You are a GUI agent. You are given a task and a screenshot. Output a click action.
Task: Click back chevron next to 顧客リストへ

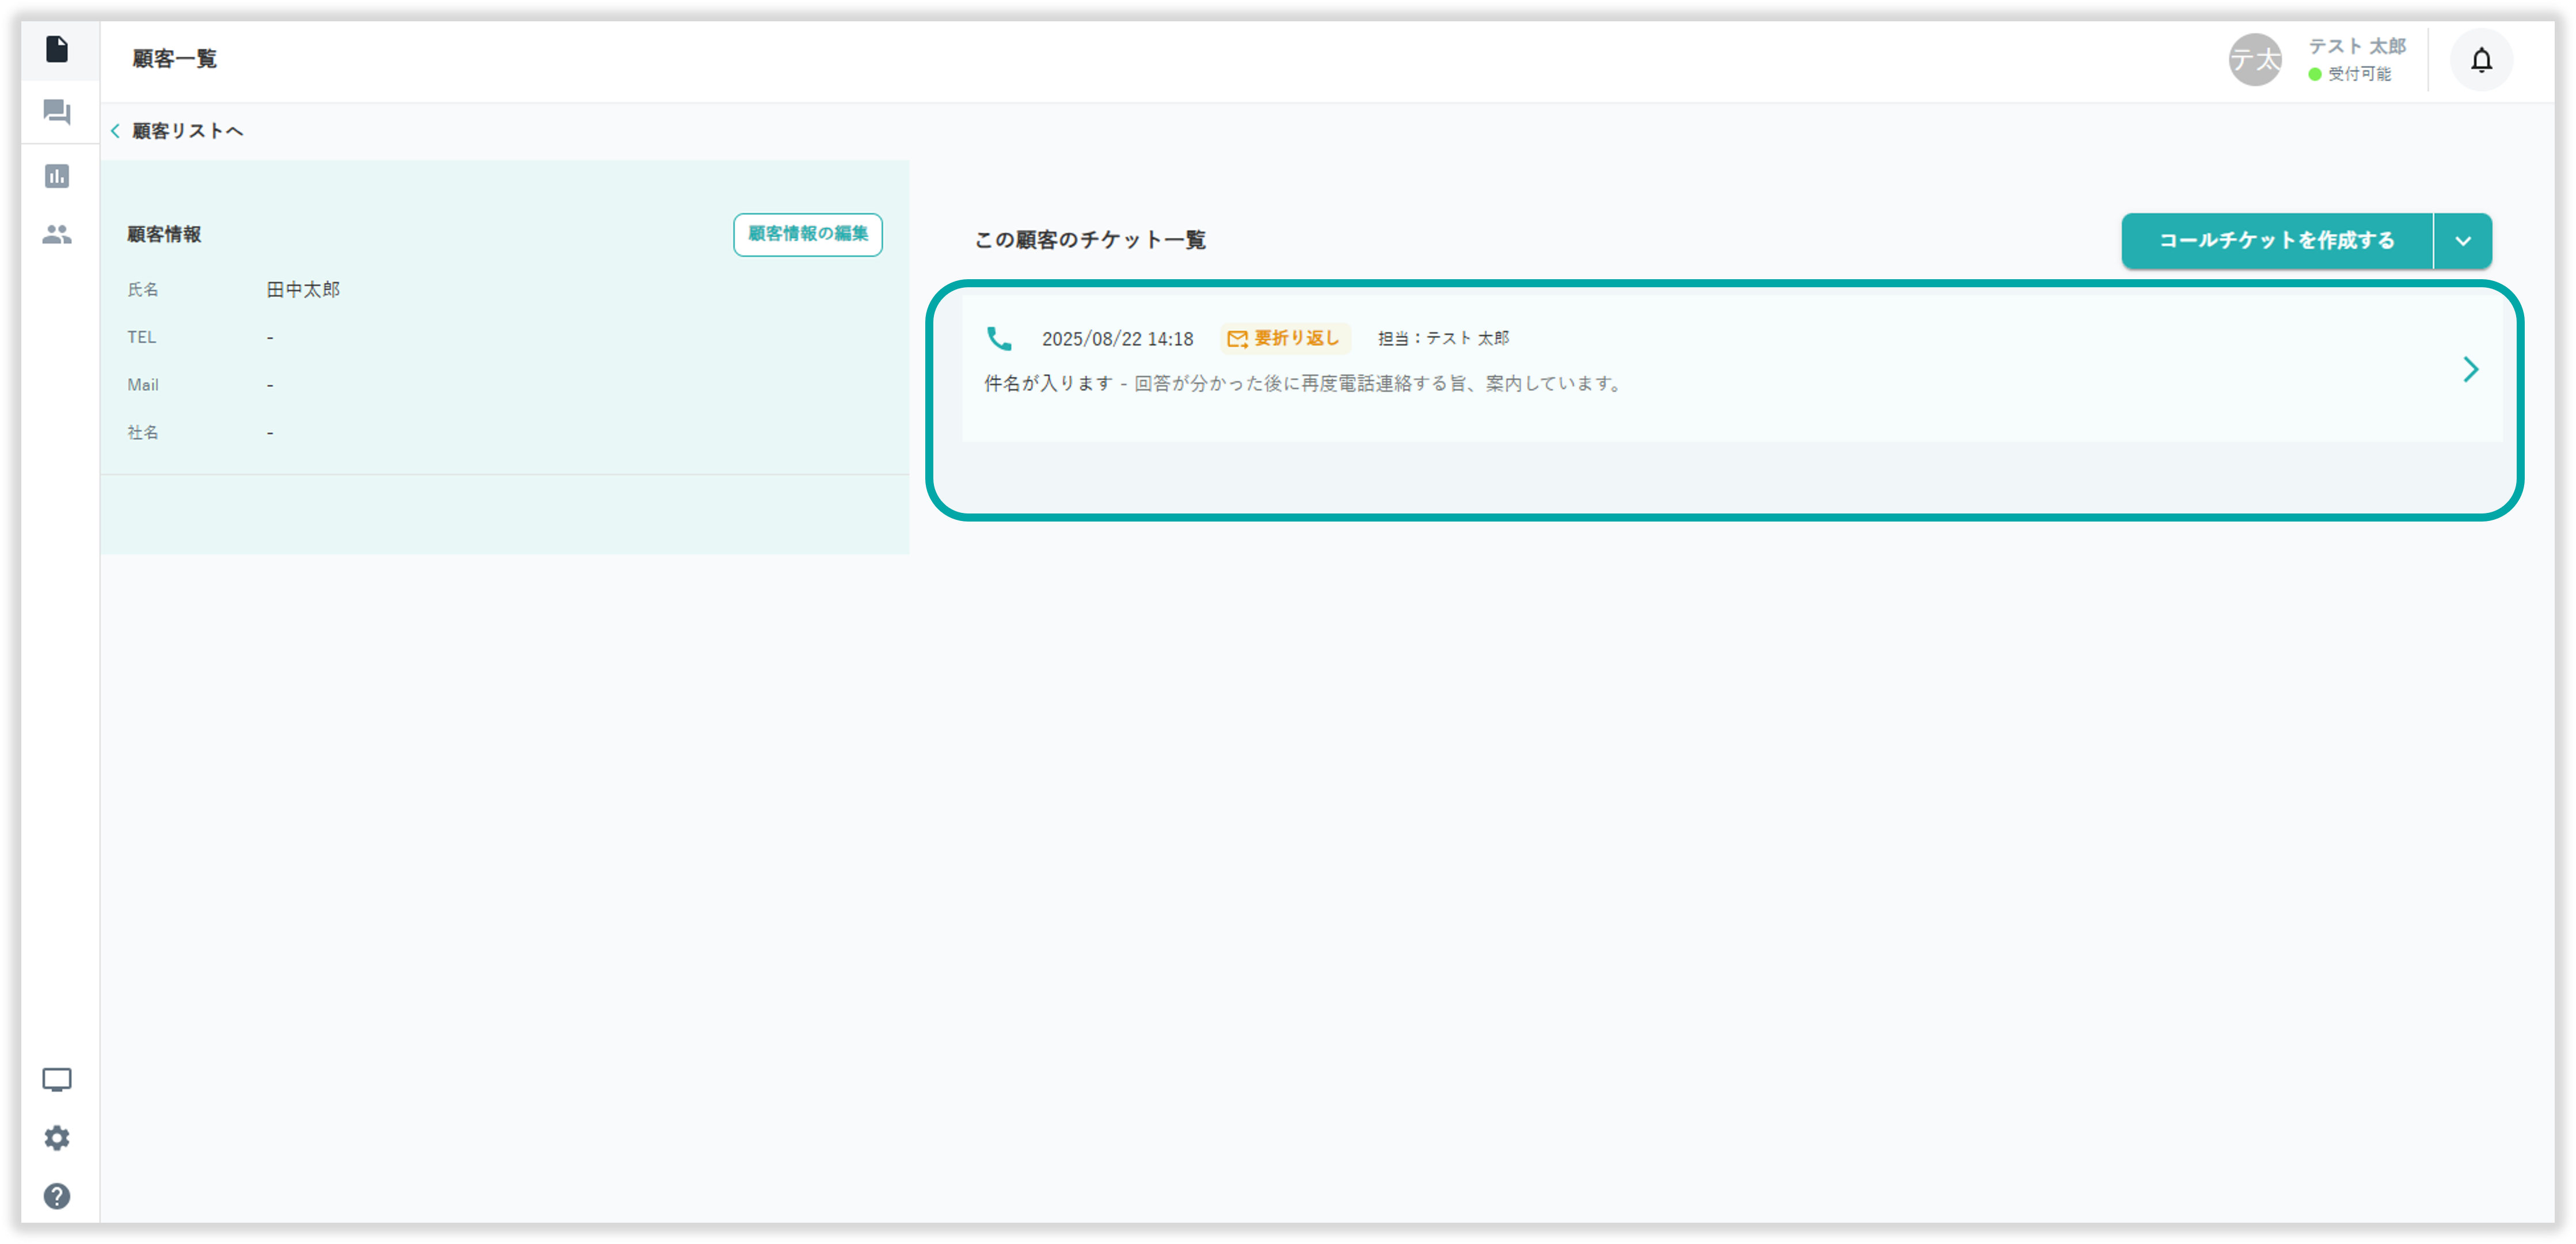click(x=116, y=131)
